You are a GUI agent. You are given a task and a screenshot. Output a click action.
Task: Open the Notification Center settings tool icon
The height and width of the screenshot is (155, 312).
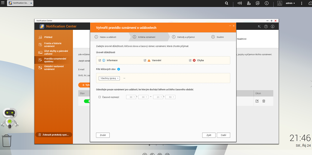coord(259,26)
